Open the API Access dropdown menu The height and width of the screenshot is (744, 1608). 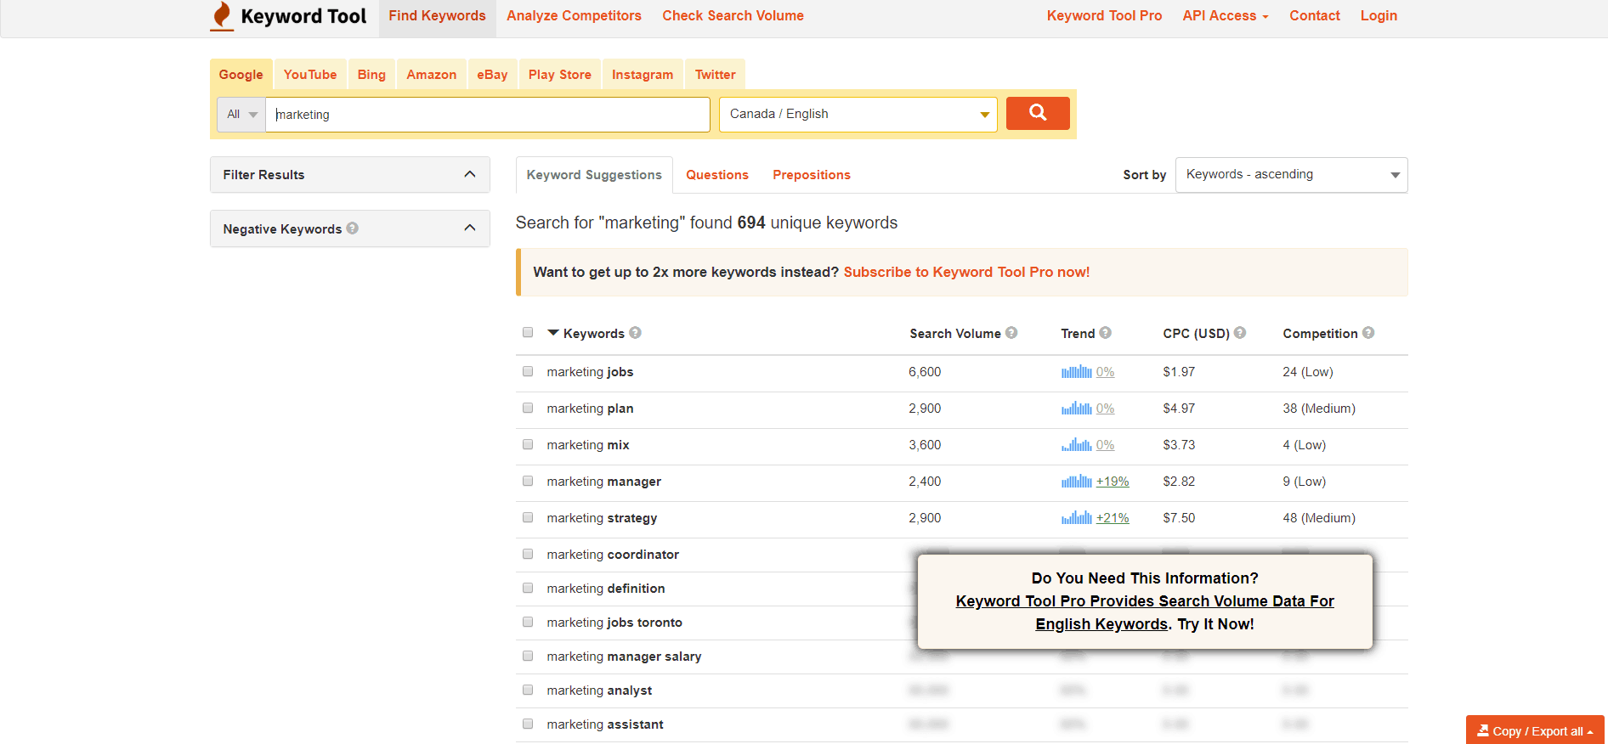(x=1226, y=16)
